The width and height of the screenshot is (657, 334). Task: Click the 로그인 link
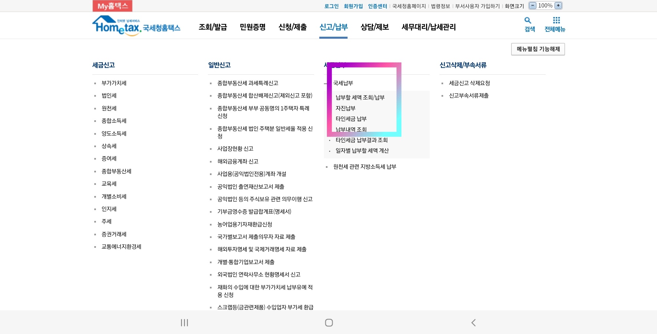(331, 6)
